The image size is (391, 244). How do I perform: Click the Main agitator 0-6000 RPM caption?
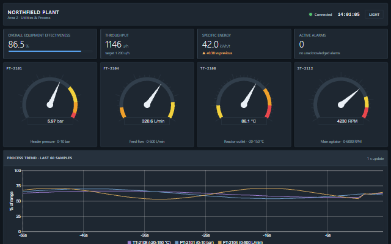[x=341, y=142]
